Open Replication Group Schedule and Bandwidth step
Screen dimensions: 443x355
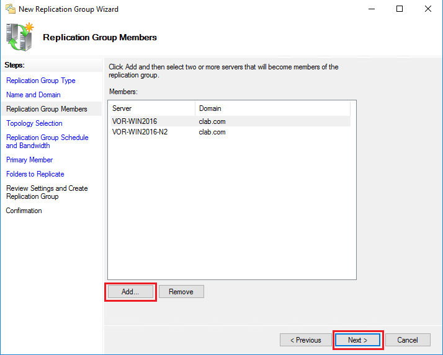click(x=47, y=141)
